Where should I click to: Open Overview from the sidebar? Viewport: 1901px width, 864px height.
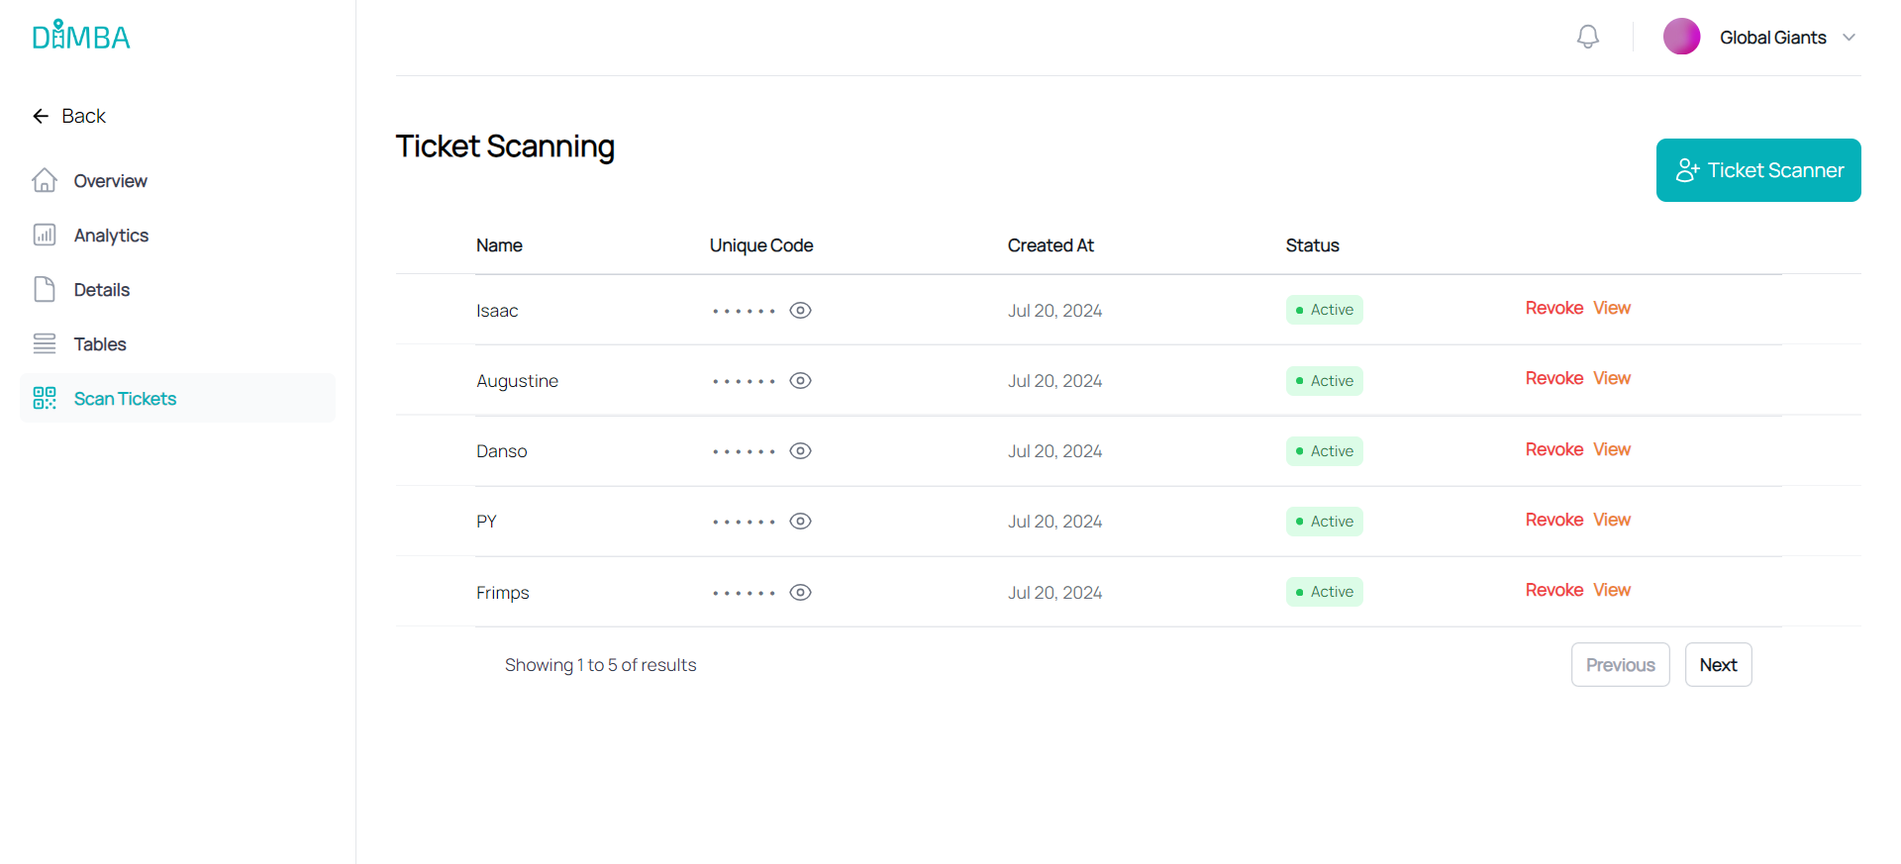click(110, 181)
